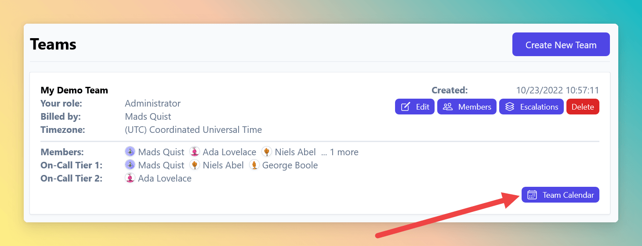Open the Escalations settings
The width and height of the screenshot is (642, 246).
click(531, 107)
